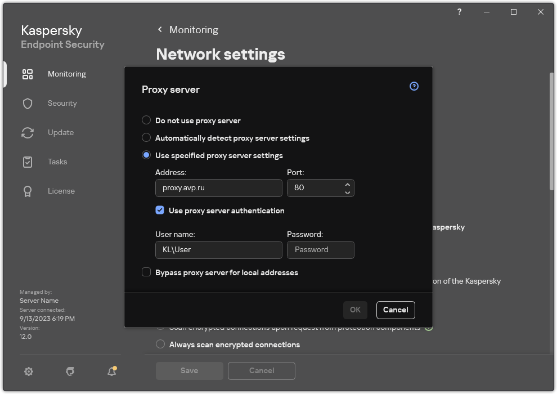The height and width of the screenshot is (394, 557).
Task: Click the Monitoring dashboard grid icon
Action: [28, 74]
